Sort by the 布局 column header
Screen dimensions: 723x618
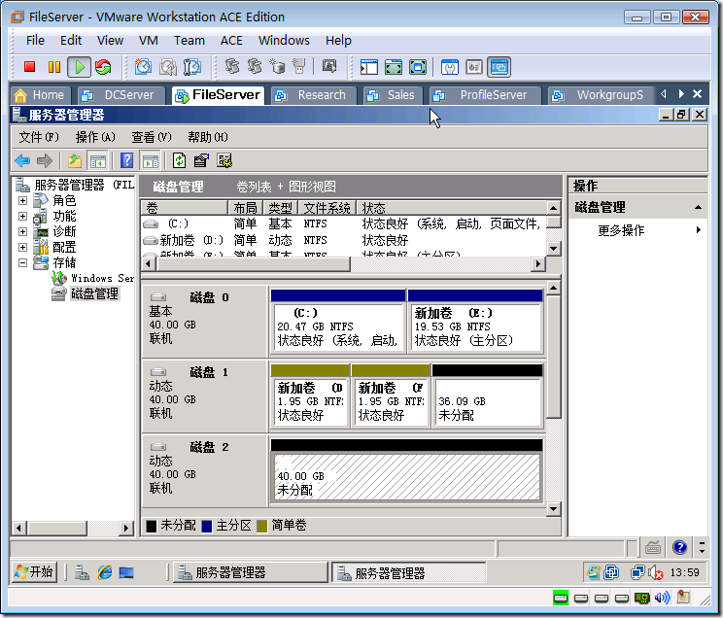coord(245,208)
